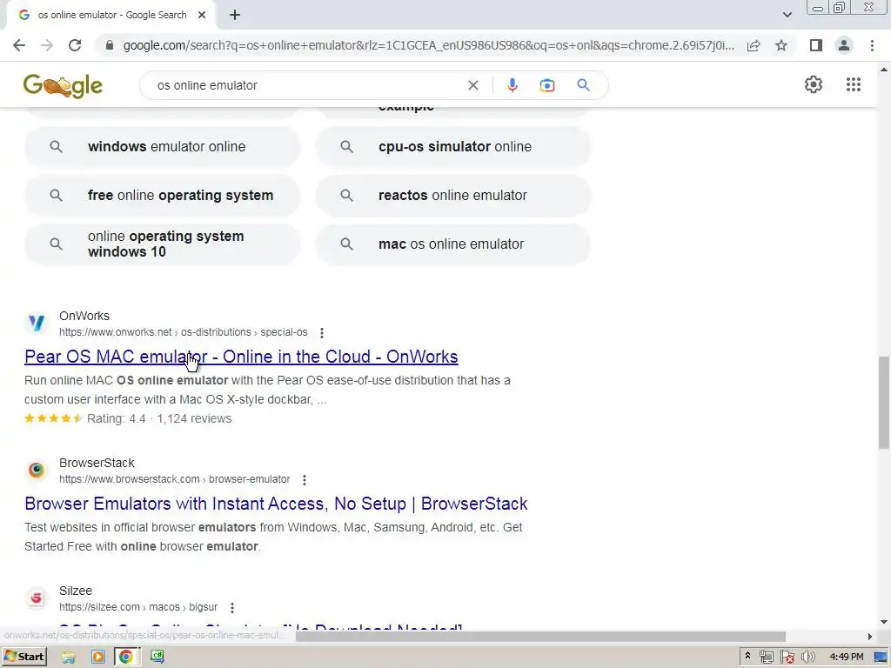Toggle the Chrome side panel
The height and width of the screenshot is (668, 891).
click(816, 45)
